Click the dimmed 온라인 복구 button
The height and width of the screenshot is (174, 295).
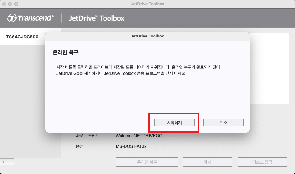click(147, 162)
